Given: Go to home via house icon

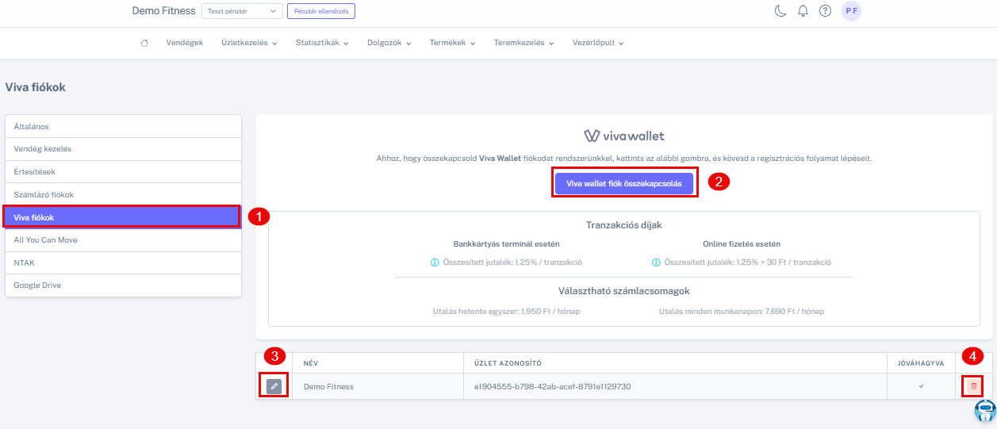Looking at the screenshot, I should pyautogui.click(x=144, y=43).
